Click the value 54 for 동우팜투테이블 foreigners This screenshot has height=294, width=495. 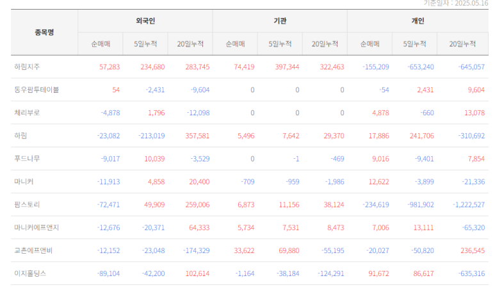(x=116, y=90)
